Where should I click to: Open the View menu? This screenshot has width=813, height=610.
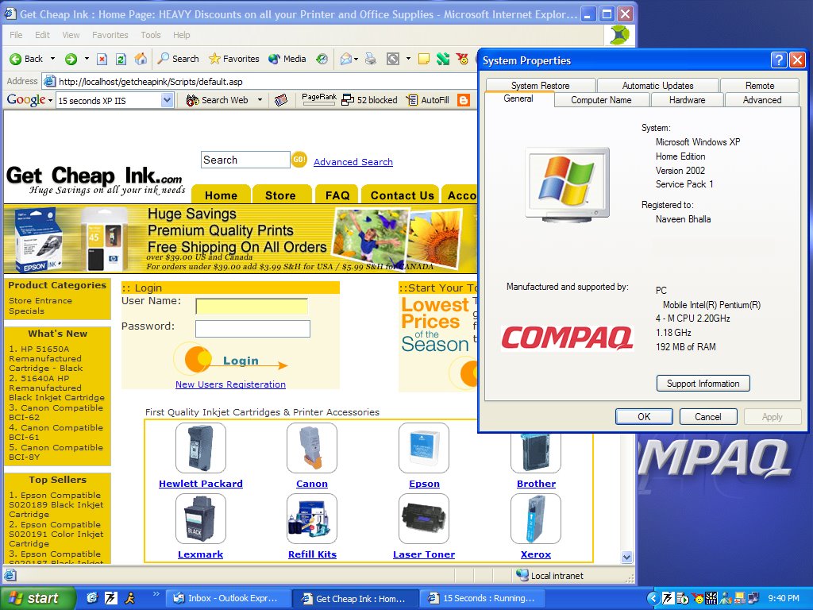click(x=71, y=35)
